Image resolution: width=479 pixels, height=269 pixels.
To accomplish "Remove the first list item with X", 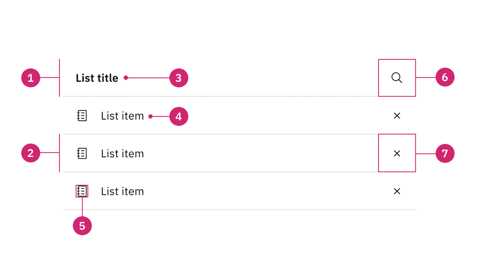I will click(x=397, y=116).
